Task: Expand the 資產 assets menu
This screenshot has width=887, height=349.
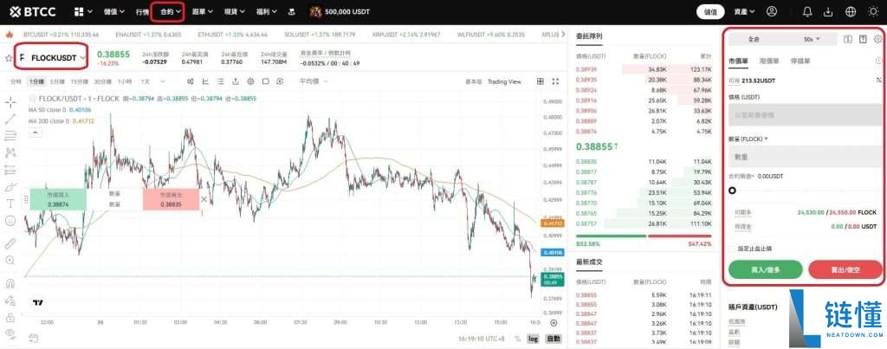Action: [744, 11]
